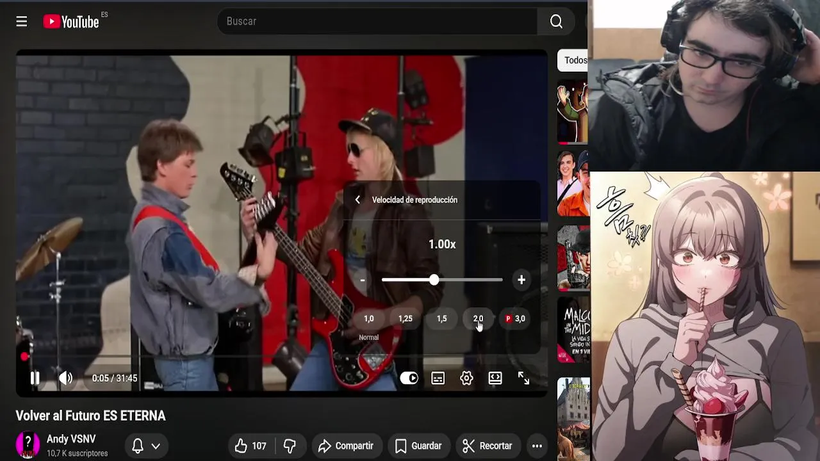Turn on subtitles with captions icon
This screenshot has height=461, width=820.
coord(438,378)
